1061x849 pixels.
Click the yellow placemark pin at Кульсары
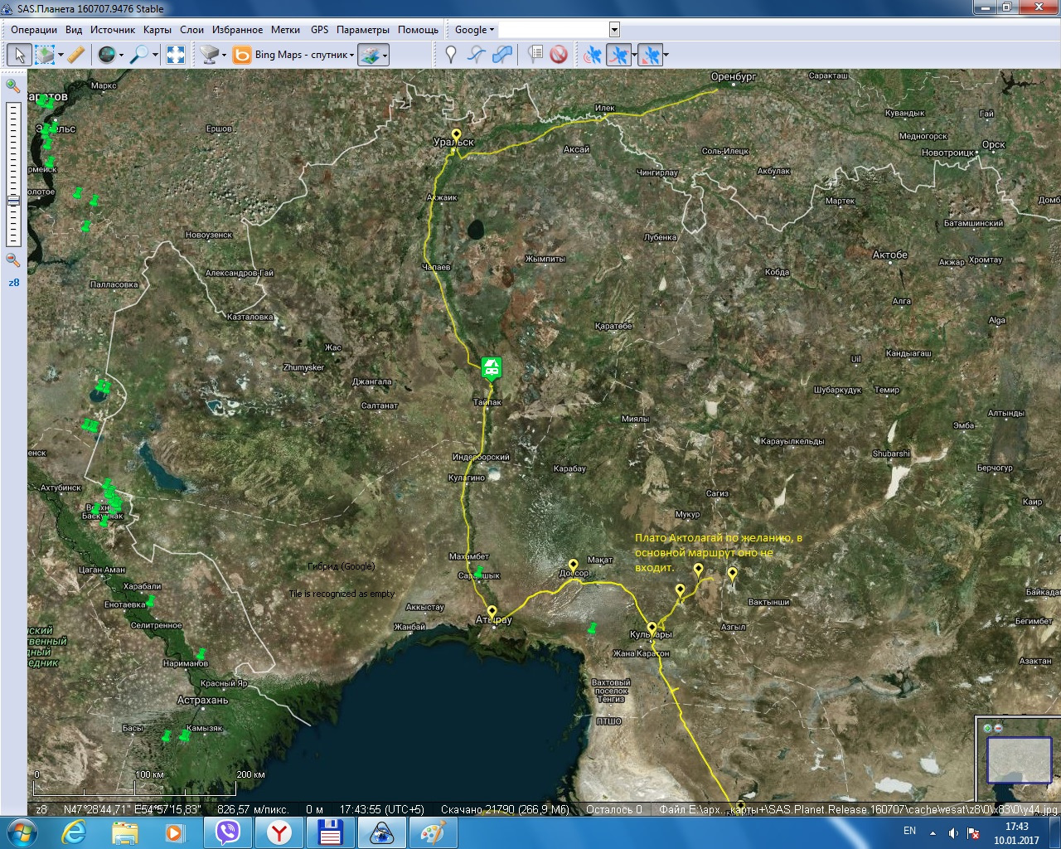coord(652,628)
